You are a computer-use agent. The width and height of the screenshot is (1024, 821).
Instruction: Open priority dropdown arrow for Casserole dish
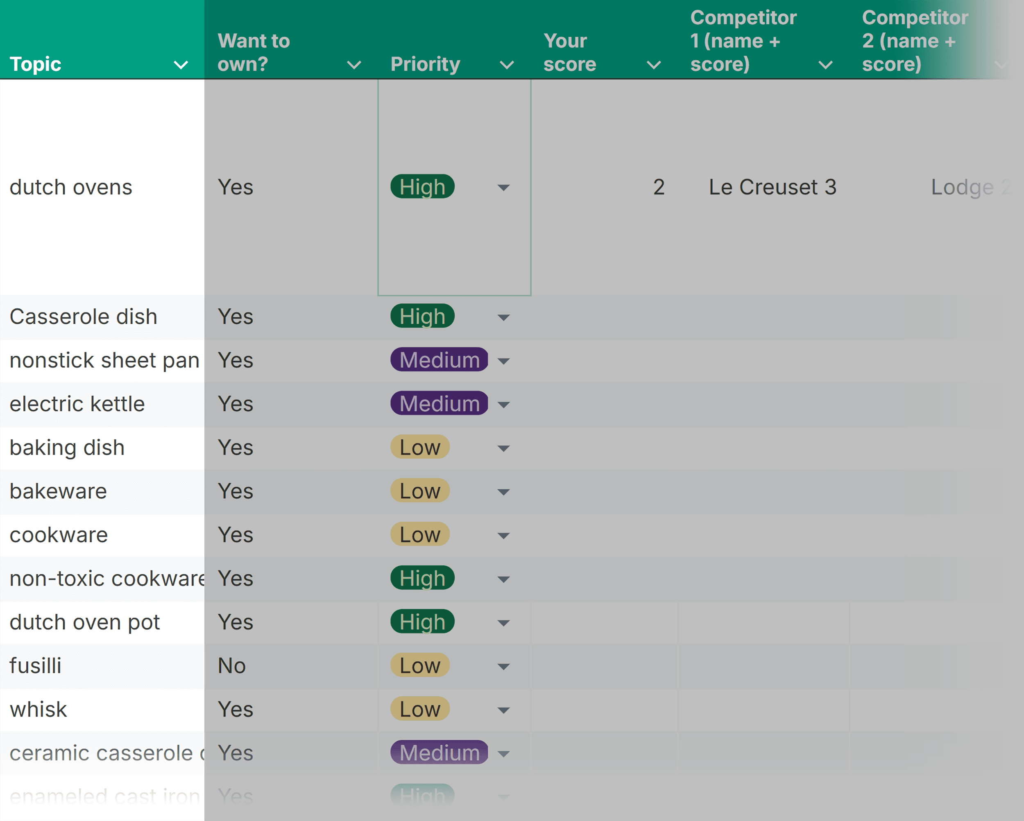point(503,317)
